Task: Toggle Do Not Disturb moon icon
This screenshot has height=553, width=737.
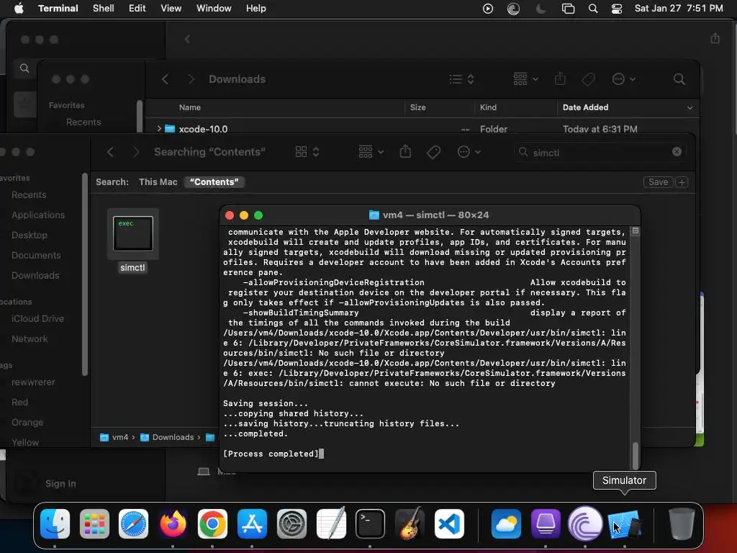Action: click(x=541, y=9)
